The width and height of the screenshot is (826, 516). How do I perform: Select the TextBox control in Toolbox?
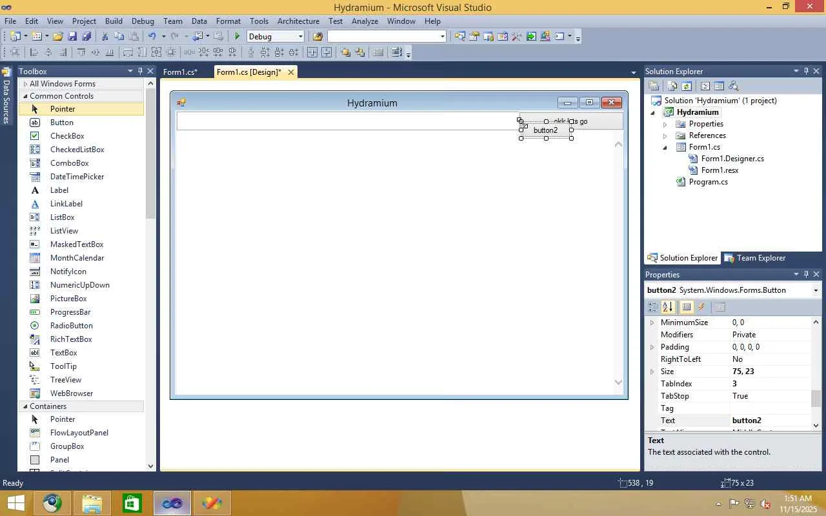(x=81, y=353)
